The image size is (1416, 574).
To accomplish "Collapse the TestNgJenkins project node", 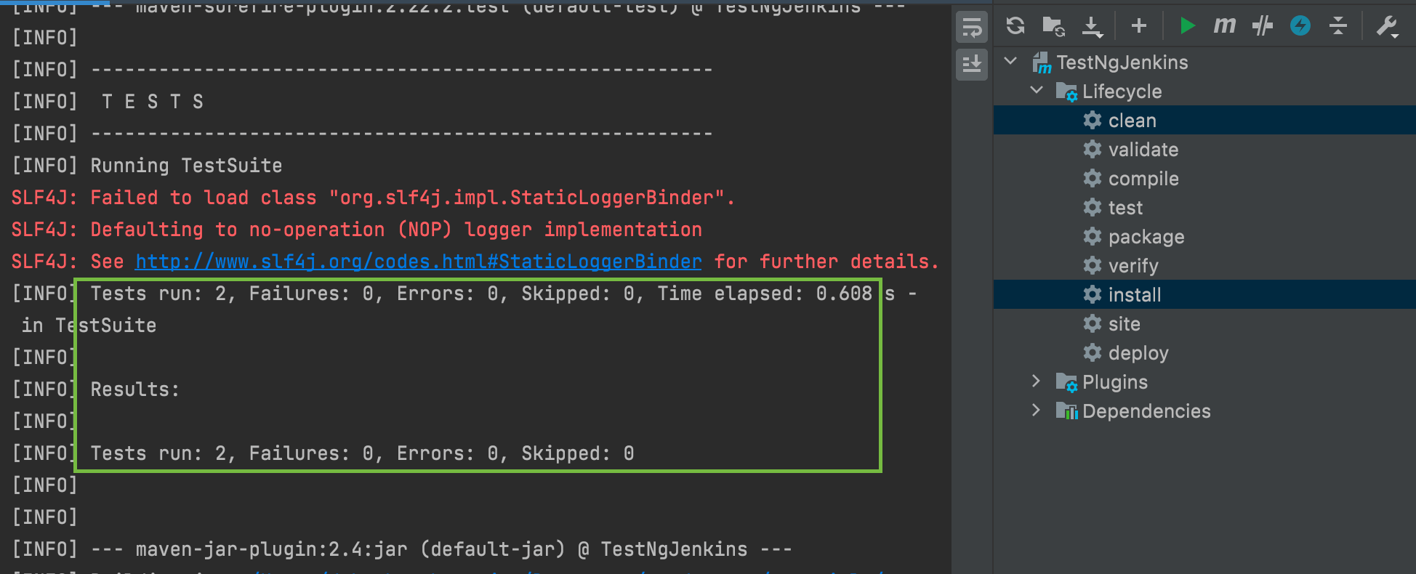I will pos(1010,61).
